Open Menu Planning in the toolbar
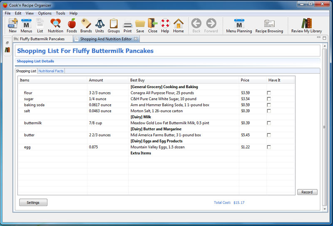333x226 pixels. (239, 25)
